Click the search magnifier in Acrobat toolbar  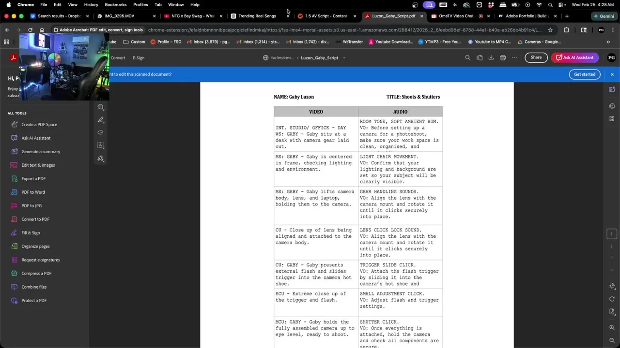(468, 58)
